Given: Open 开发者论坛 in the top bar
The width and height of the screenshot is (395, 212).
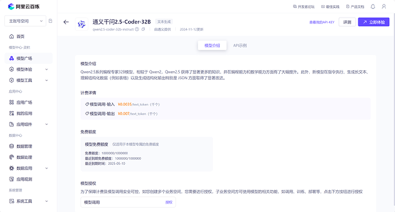Looking at the screenshot, I should (x=303, y=7).
